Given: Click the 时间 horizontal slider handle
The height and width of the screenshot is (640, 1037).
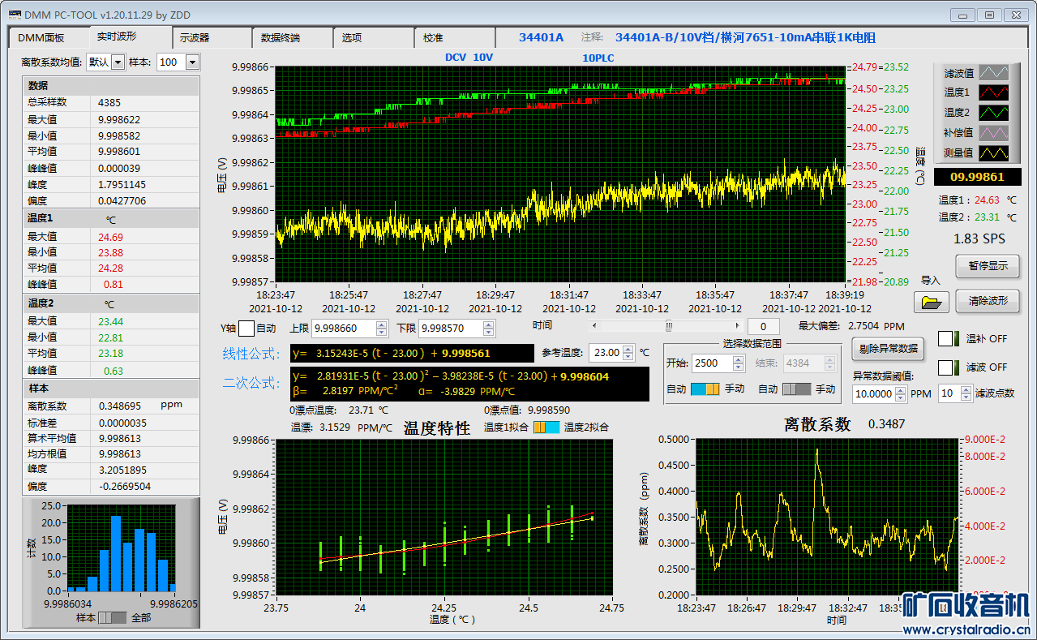Looking at the screenshot, I should tap(669, 326).
